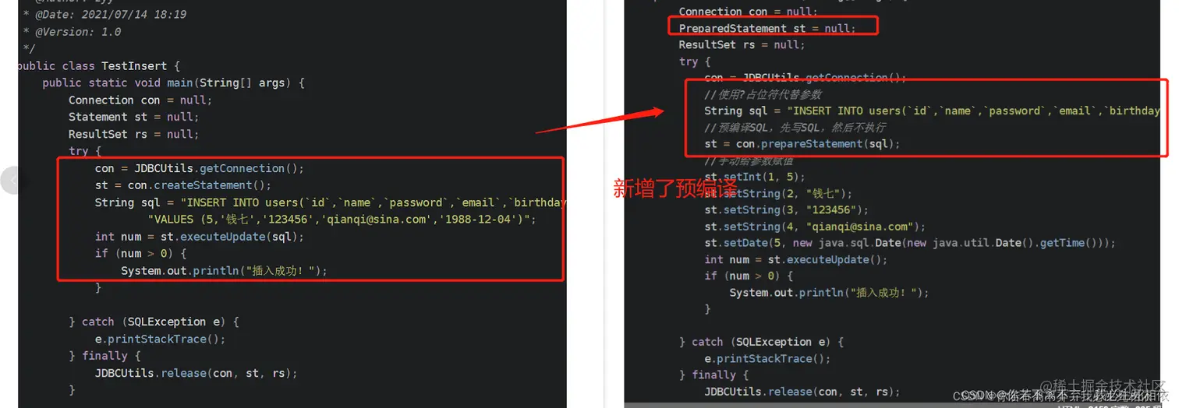Click the @Date: 2021/07/14 comment line
Screen dimensions: 1179x408
point(105,15)
